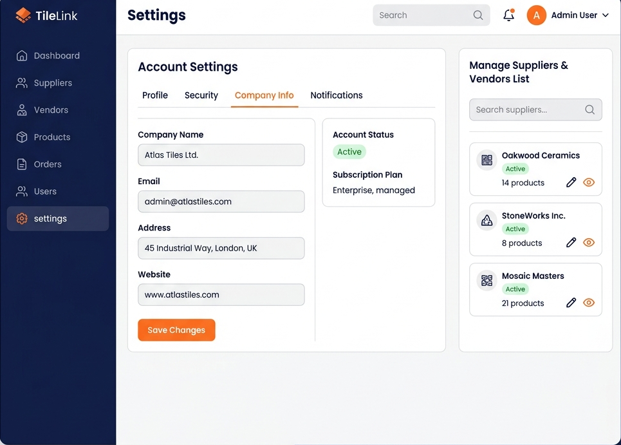The width and height of the screenshot is (621, 445).
Task: Open Suppliers from the sidebar
Action: [x=58, y=83]
